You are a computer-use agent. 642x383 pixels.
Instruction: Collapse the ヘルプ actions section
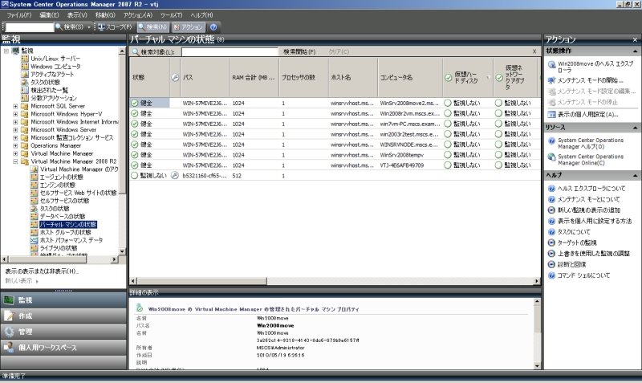[635, 175]
